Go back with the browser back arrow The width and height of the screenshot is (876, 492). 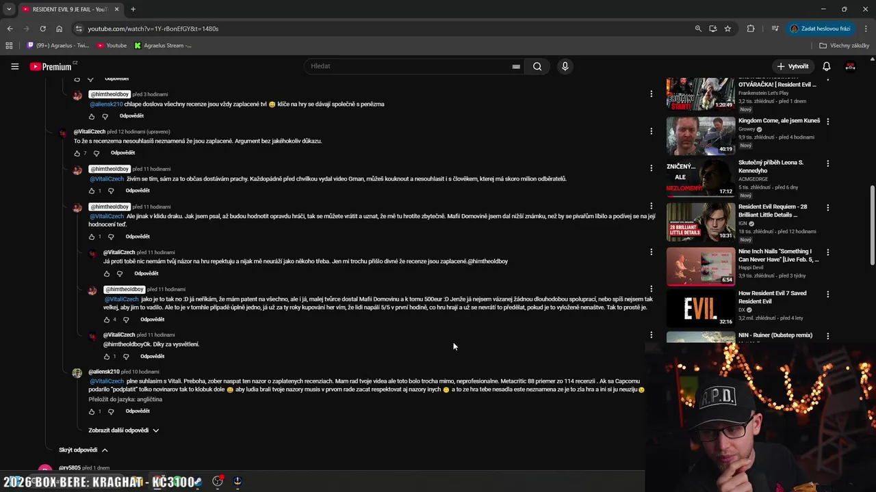coord(10,29)
